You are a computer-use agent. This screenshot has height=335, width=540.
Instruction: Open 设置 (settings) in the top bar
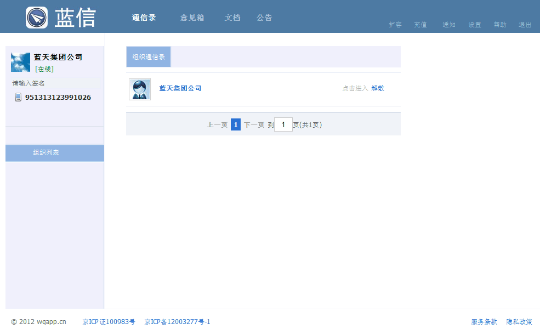[x=474, y=25]
